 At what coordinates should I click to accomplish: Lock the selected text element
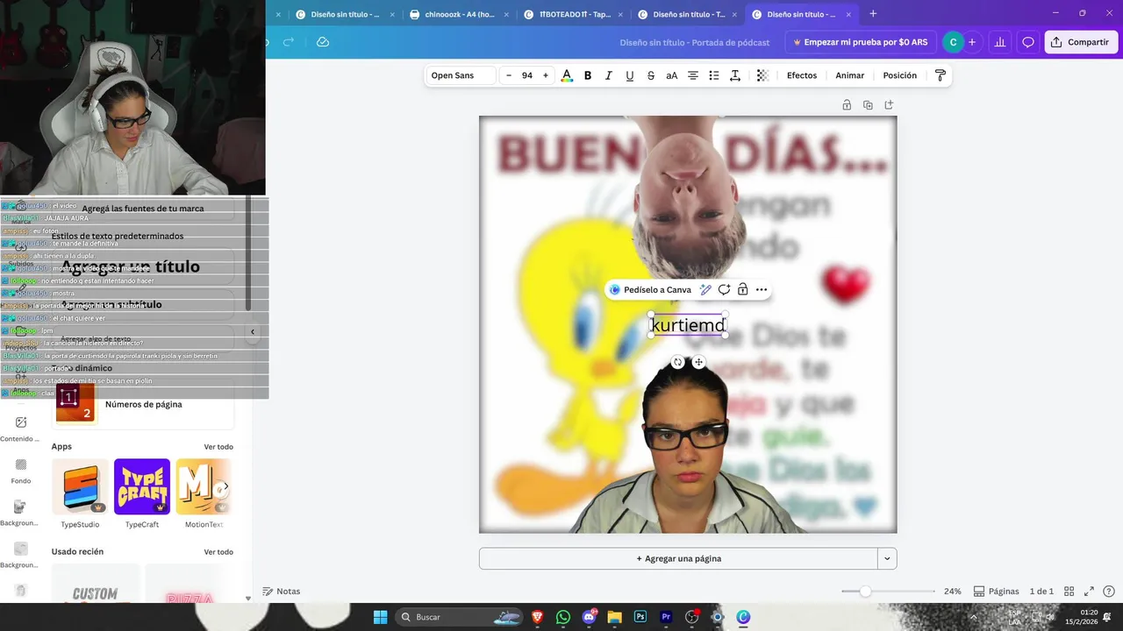click(742, 290)
